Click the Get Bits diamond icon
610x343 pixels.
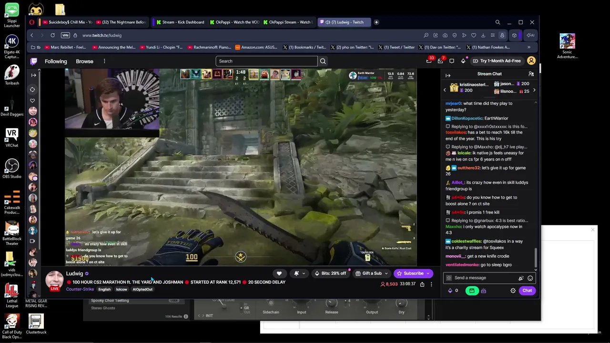click(x=463, y=61)
